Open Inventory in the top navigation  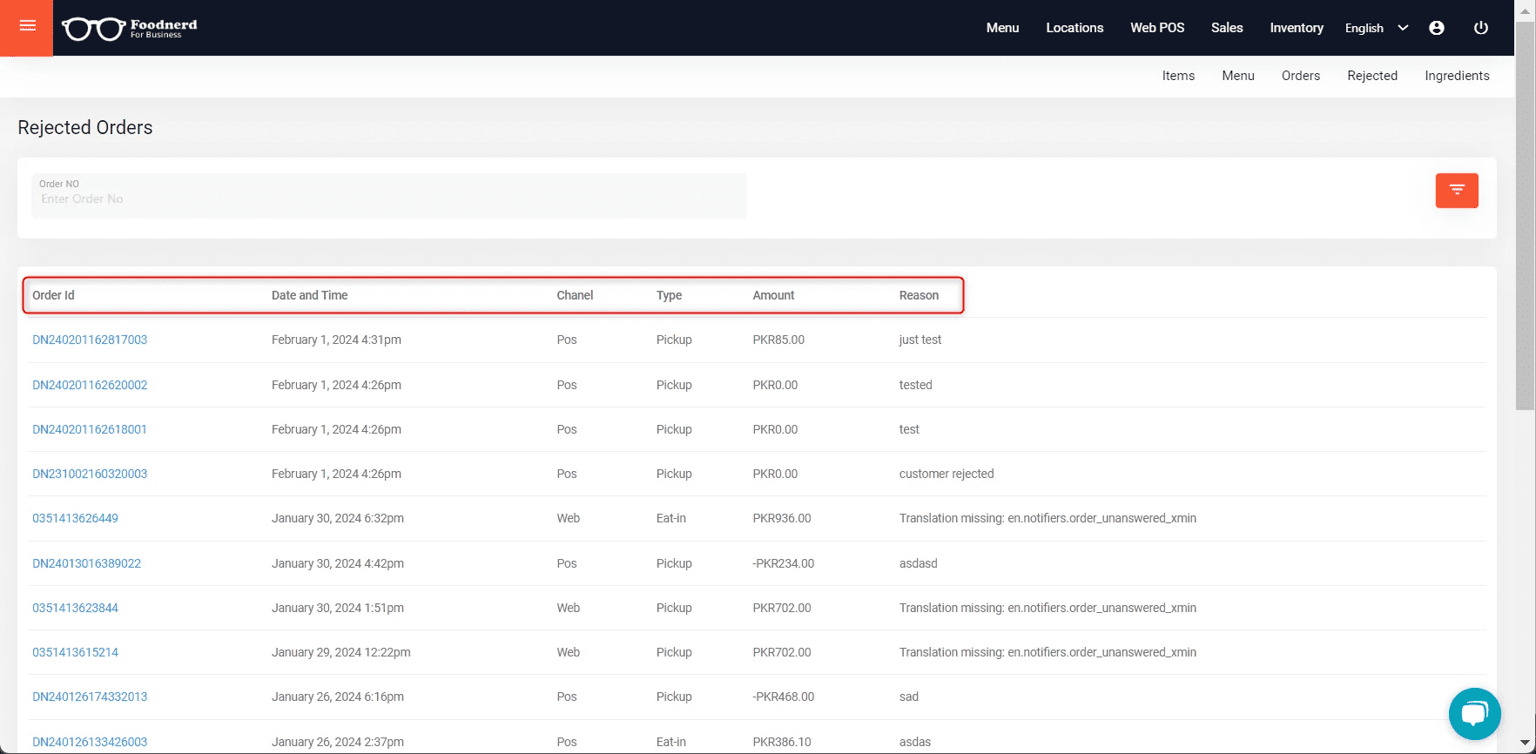pyautogui.click(x=1297, y=28)
